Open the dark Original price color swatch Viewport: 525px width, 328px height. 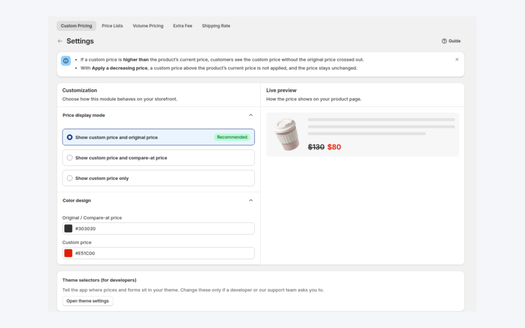(x=68, y=229)
